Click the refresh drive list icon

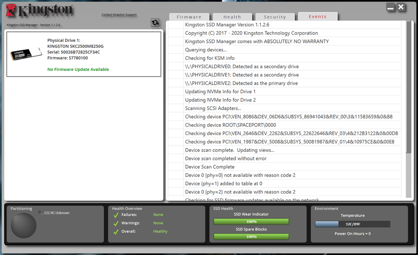(x=155, y=23)
